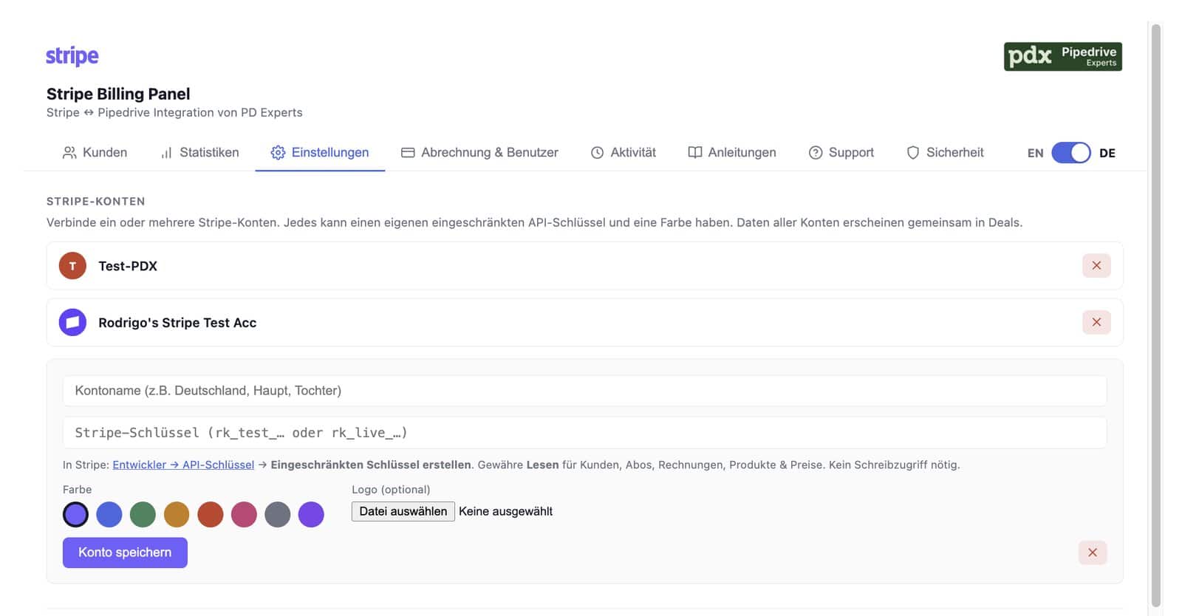Screen dimensions: 1182x616
Task: Go to Abrechnung & Benutzer tab
Action: 479,152
